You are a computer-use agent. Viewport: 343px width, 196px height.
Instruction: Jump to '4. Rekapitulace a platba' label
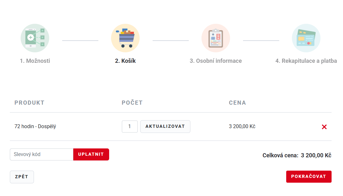[x=306, y=61]
